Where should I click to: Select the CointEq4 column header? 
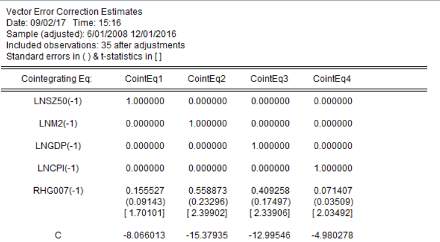pyautogui.click(x=331, y=79)
